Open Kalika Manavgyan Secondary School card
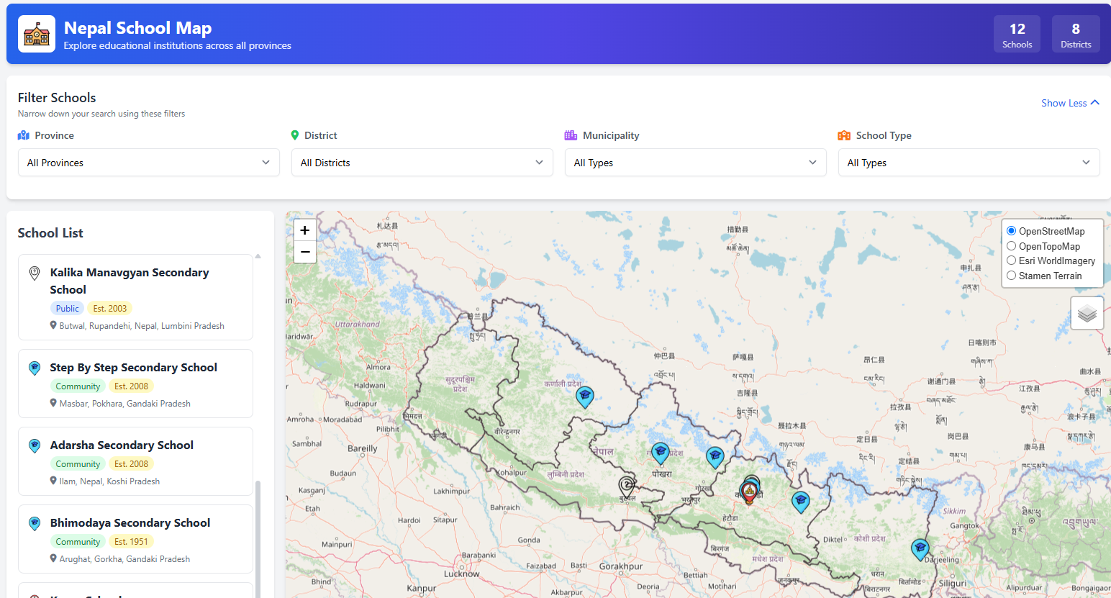Image resolution: width=1111 pixels, height=598 pixels. (135, 297)
